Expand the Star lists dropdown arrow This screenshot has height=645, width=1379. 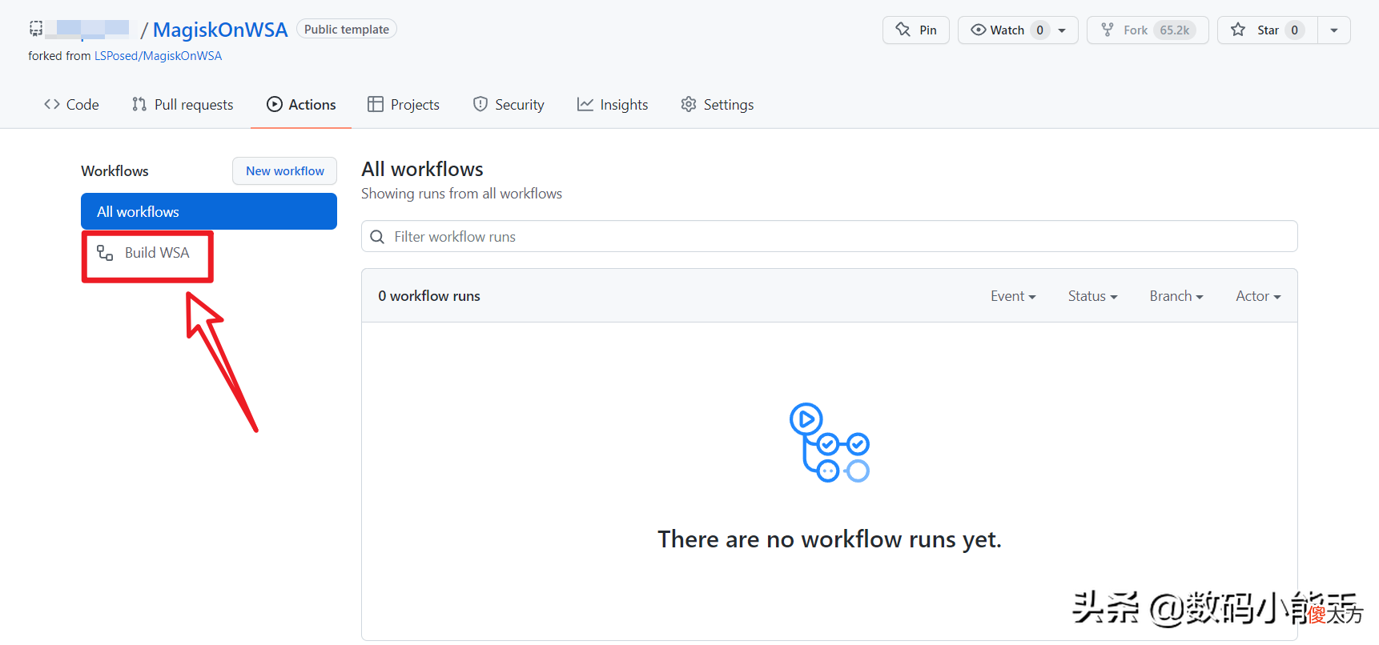[1334, 30]
